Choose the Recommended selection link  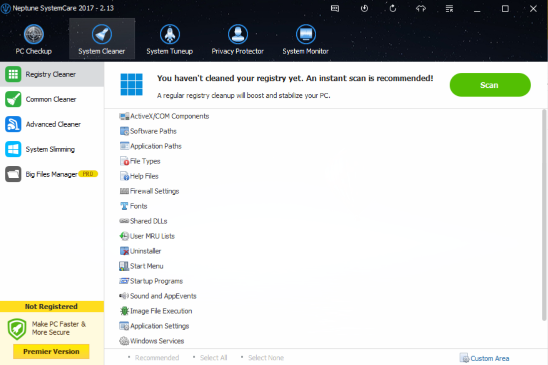coord(157,358)
